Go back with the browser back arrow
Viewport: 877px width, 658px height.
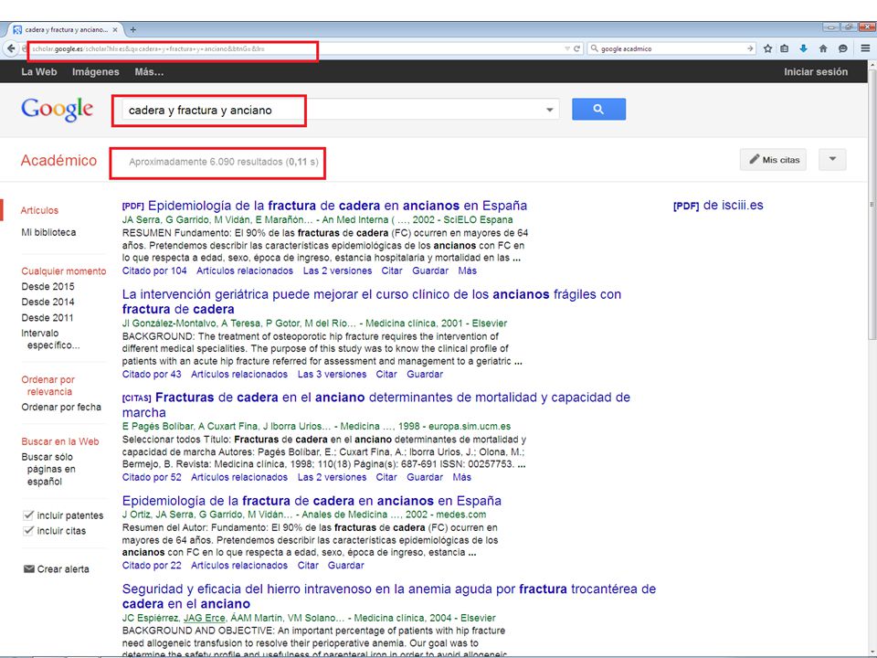pos(11,48)
